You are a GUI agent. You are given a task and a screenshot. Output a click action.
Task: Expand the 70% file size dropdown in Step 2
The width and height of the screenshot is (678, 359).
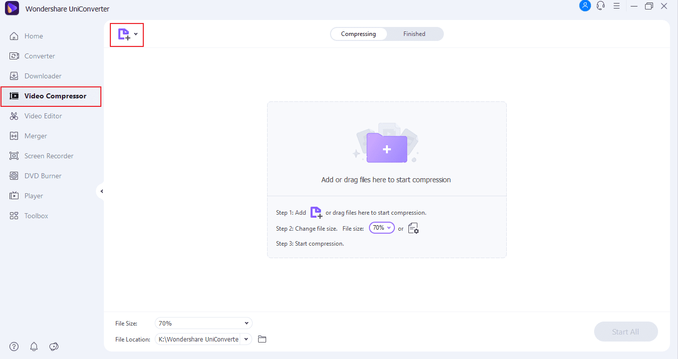[381, 228]
